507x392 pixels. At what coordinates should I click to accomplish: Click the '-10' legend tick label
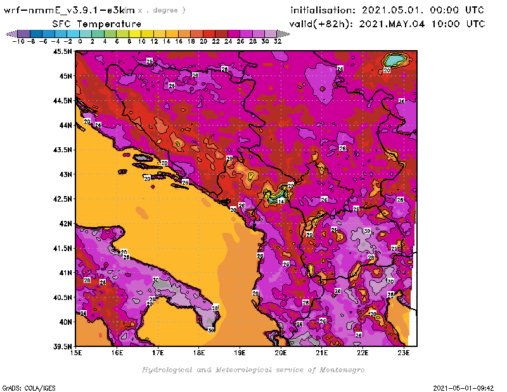18,41
